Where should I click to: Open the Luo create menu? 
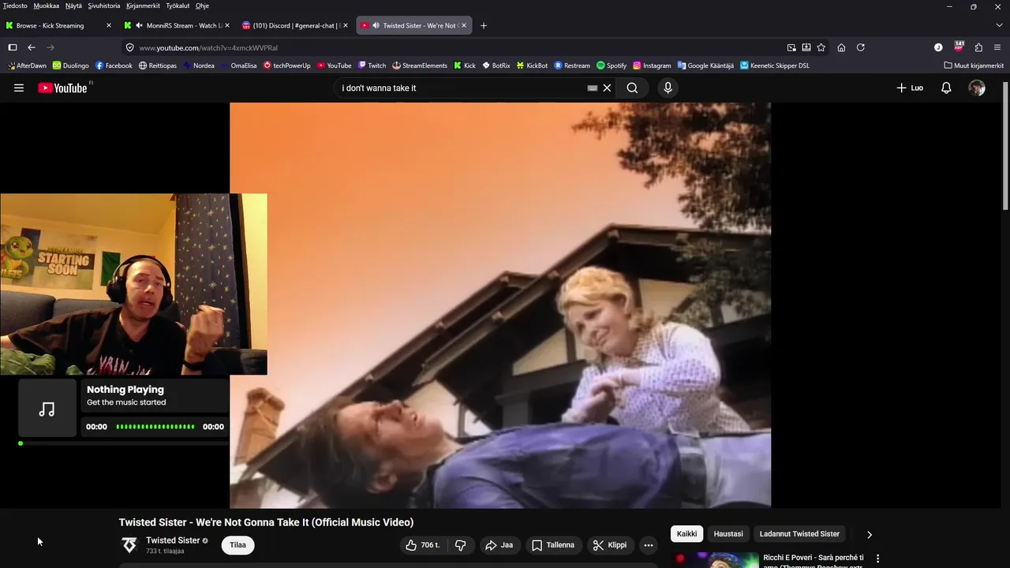pyautogui.click(x=910, y=88)
